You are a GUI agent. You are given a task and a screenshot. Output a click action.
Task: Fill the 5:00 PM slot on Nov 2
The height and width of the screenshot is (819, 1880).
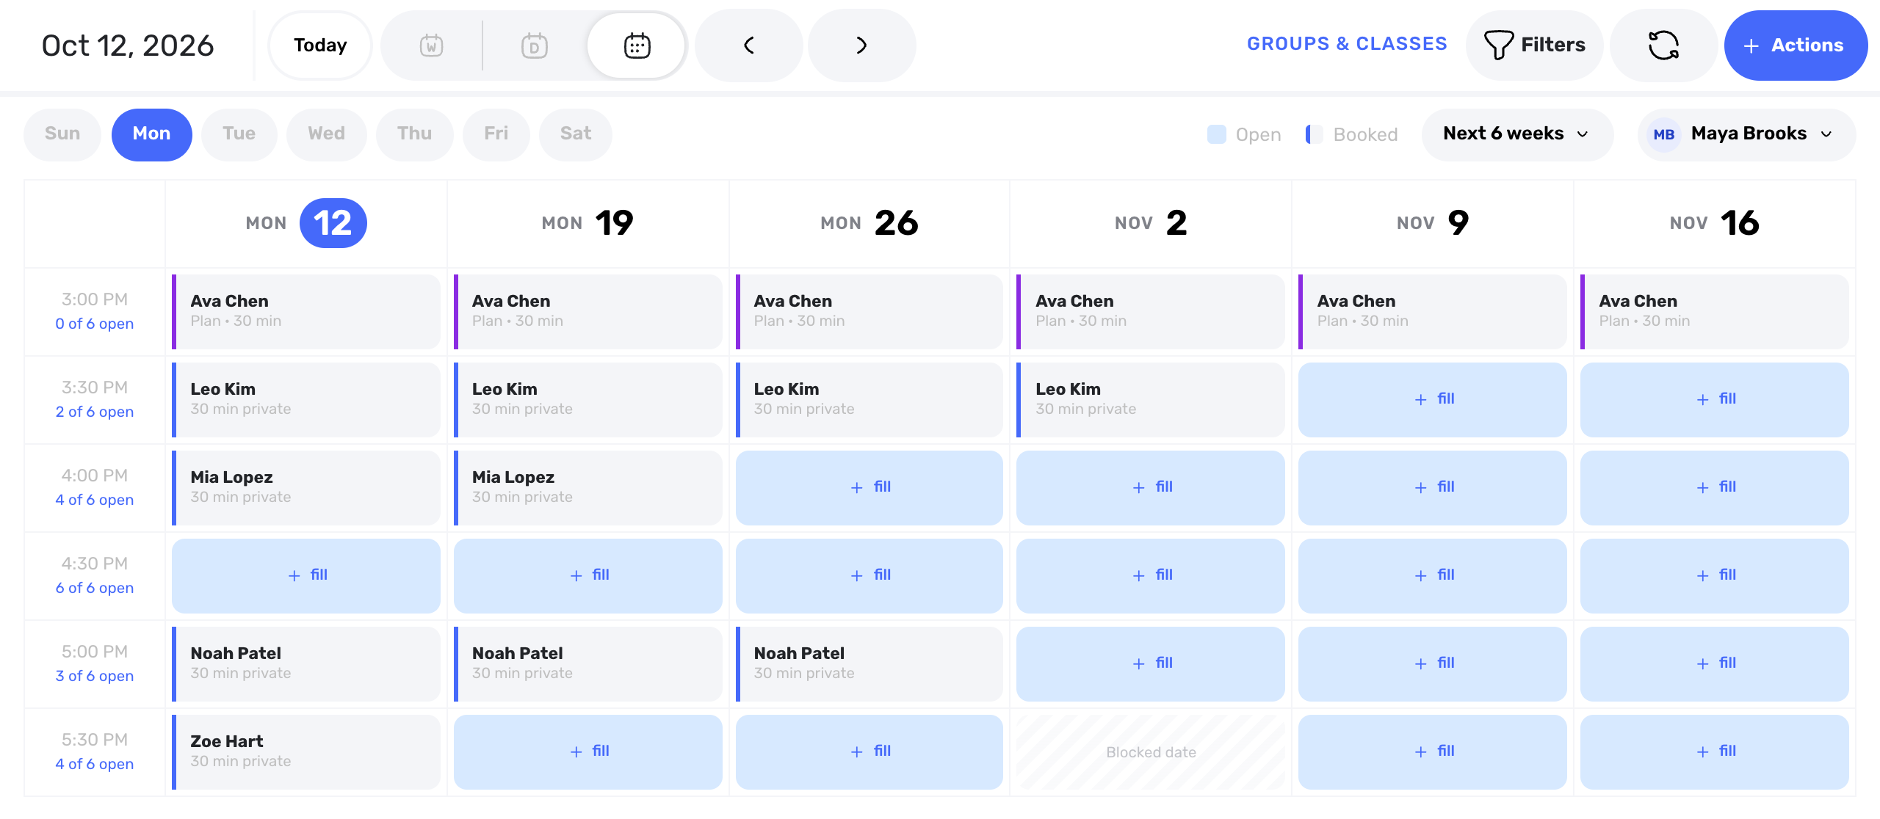pos(1151,664)
